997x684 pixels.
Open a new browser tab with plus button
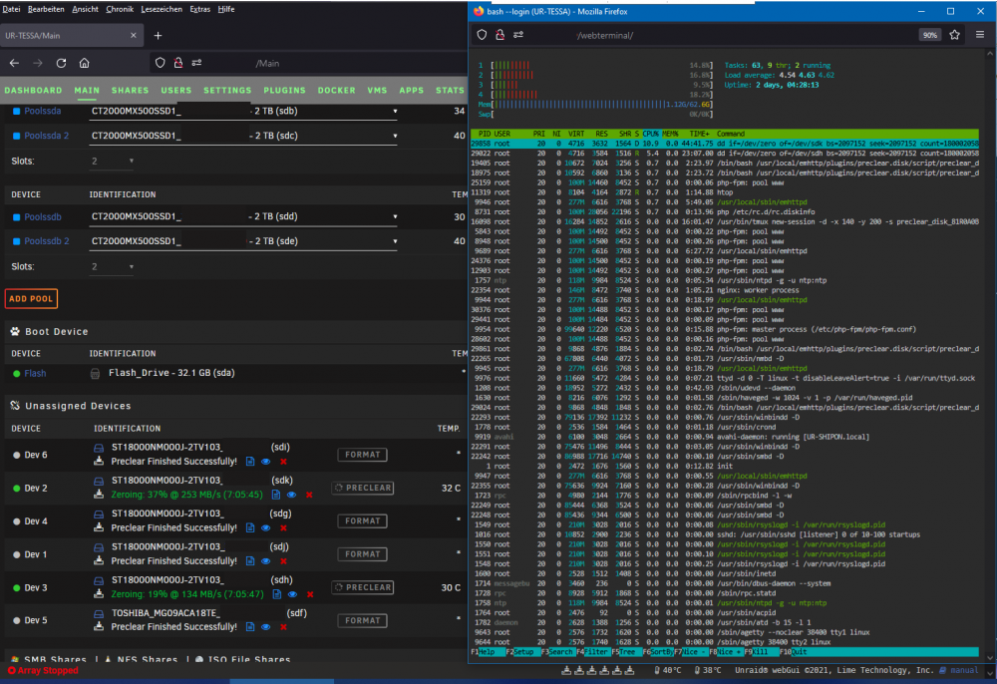coord(158,36)
